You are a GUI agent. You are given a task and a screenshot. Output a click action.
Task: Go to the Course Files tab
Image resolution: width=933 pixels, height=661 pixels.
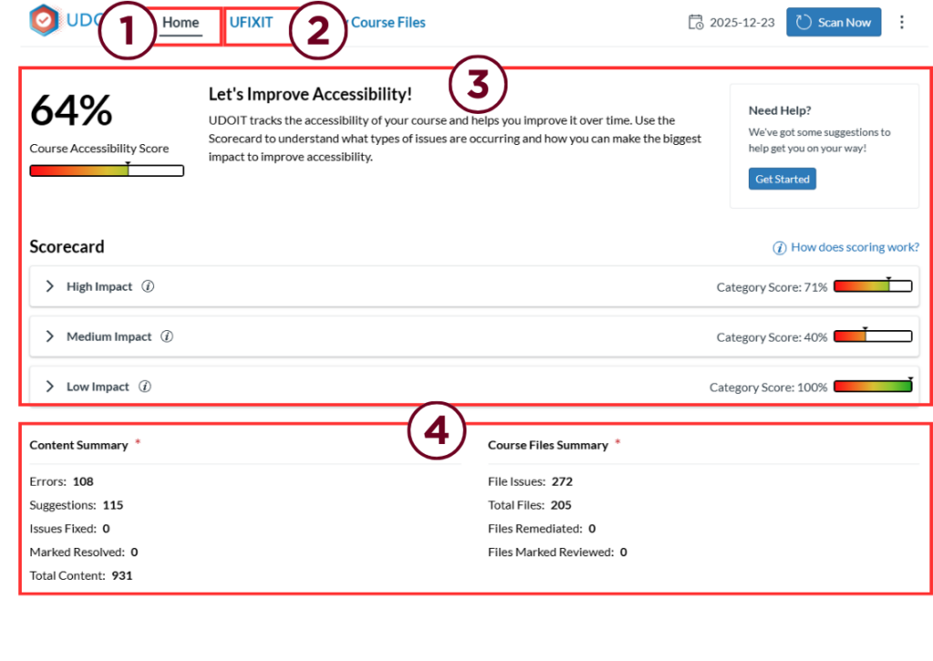[387, 23]
